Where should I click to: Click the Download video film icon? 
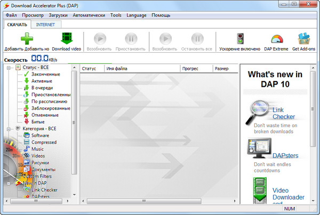67,39
